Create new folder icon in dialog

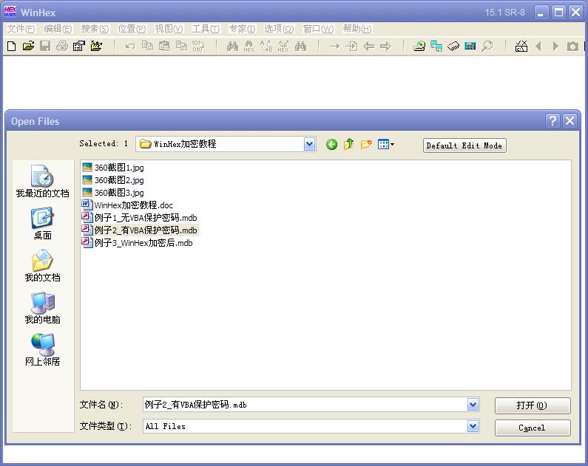click(366, 144)
